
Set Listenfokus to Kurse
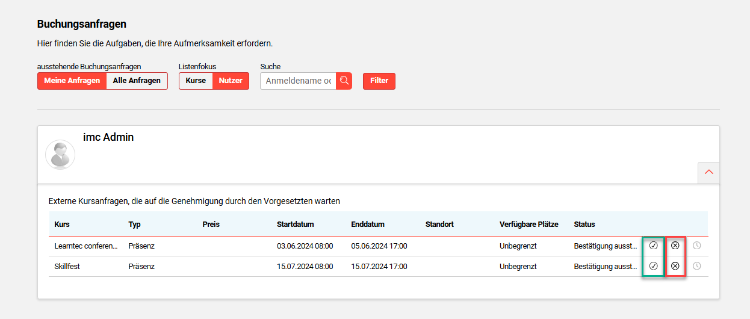[x=196, y=81]
